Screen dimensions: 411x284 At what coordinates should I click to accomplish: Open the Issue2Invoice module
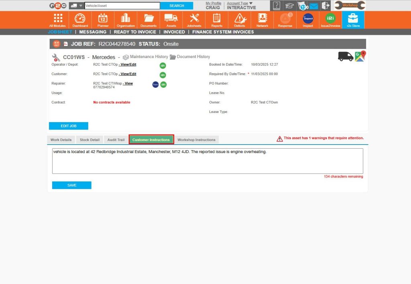pos(330,19)
